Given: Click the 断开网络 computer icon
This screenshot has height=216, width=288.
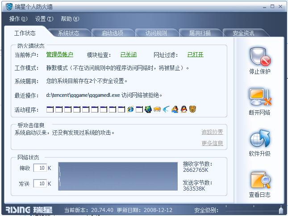Looking at the screenshot, I should click(260, 98).
